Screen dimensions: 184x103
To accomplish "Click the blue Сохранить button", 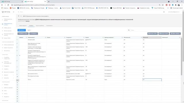I will pyautogui.click(x=22, y=30).
